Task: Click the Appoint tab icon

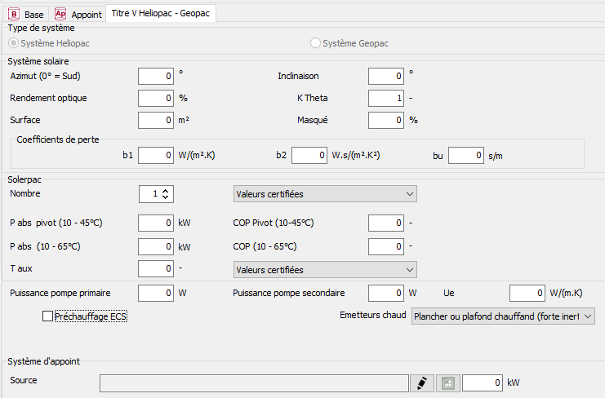Action: tap(60, 14)
